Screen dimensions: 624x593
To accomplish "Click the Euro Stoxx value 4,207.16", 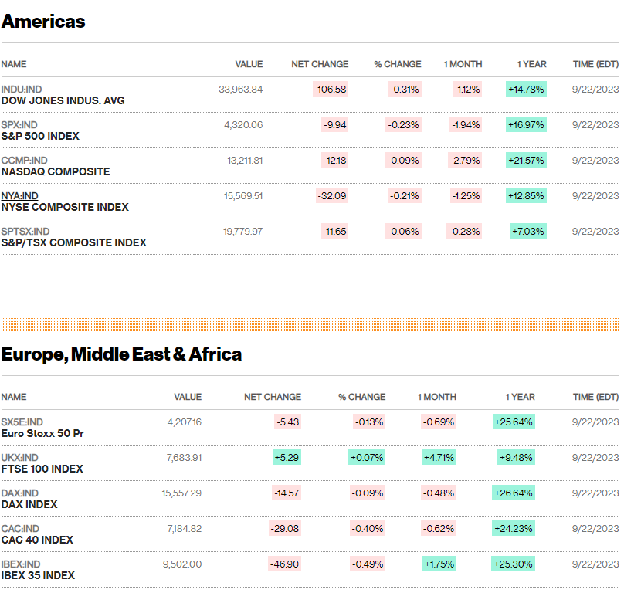I will click(x=185, y=422).
